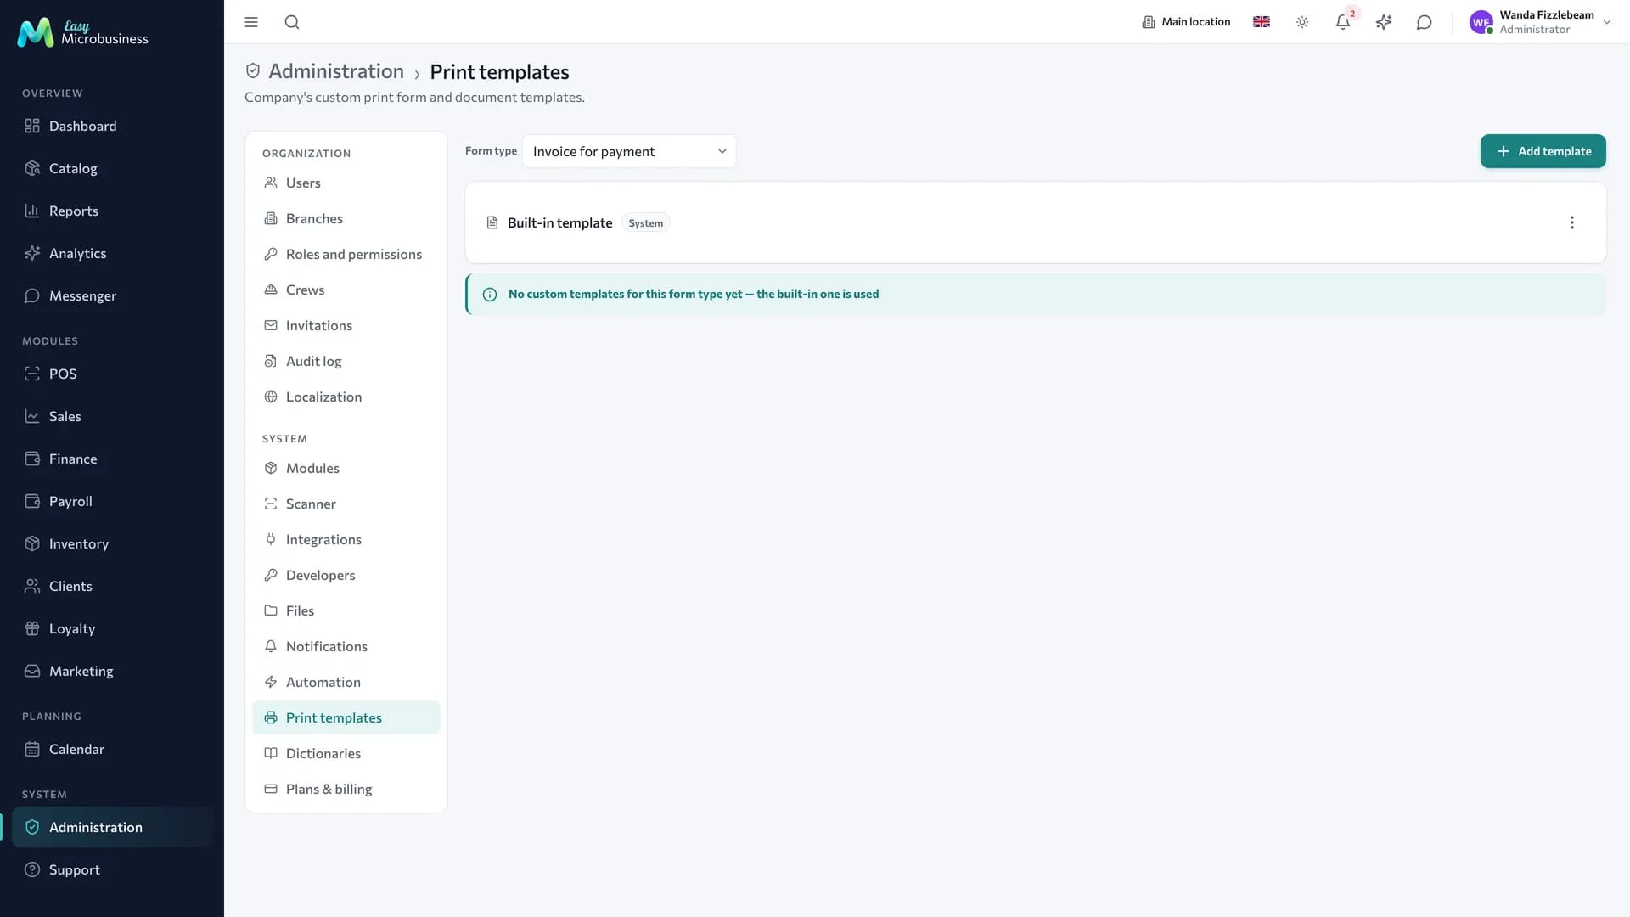Open the Audit log
The image size is (1630, 917).
[x=346, y=361]
